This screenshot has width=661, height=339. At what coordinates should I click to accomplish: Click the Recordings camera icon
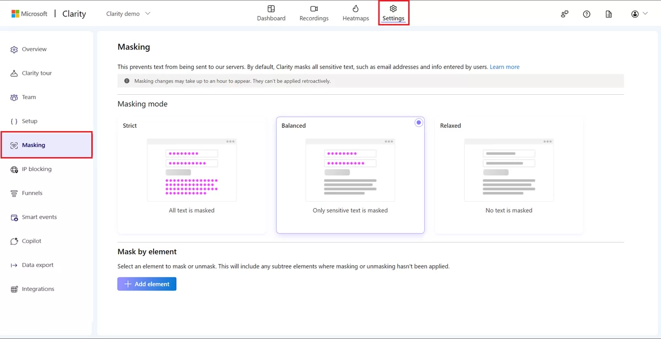[x=314, y=9]
